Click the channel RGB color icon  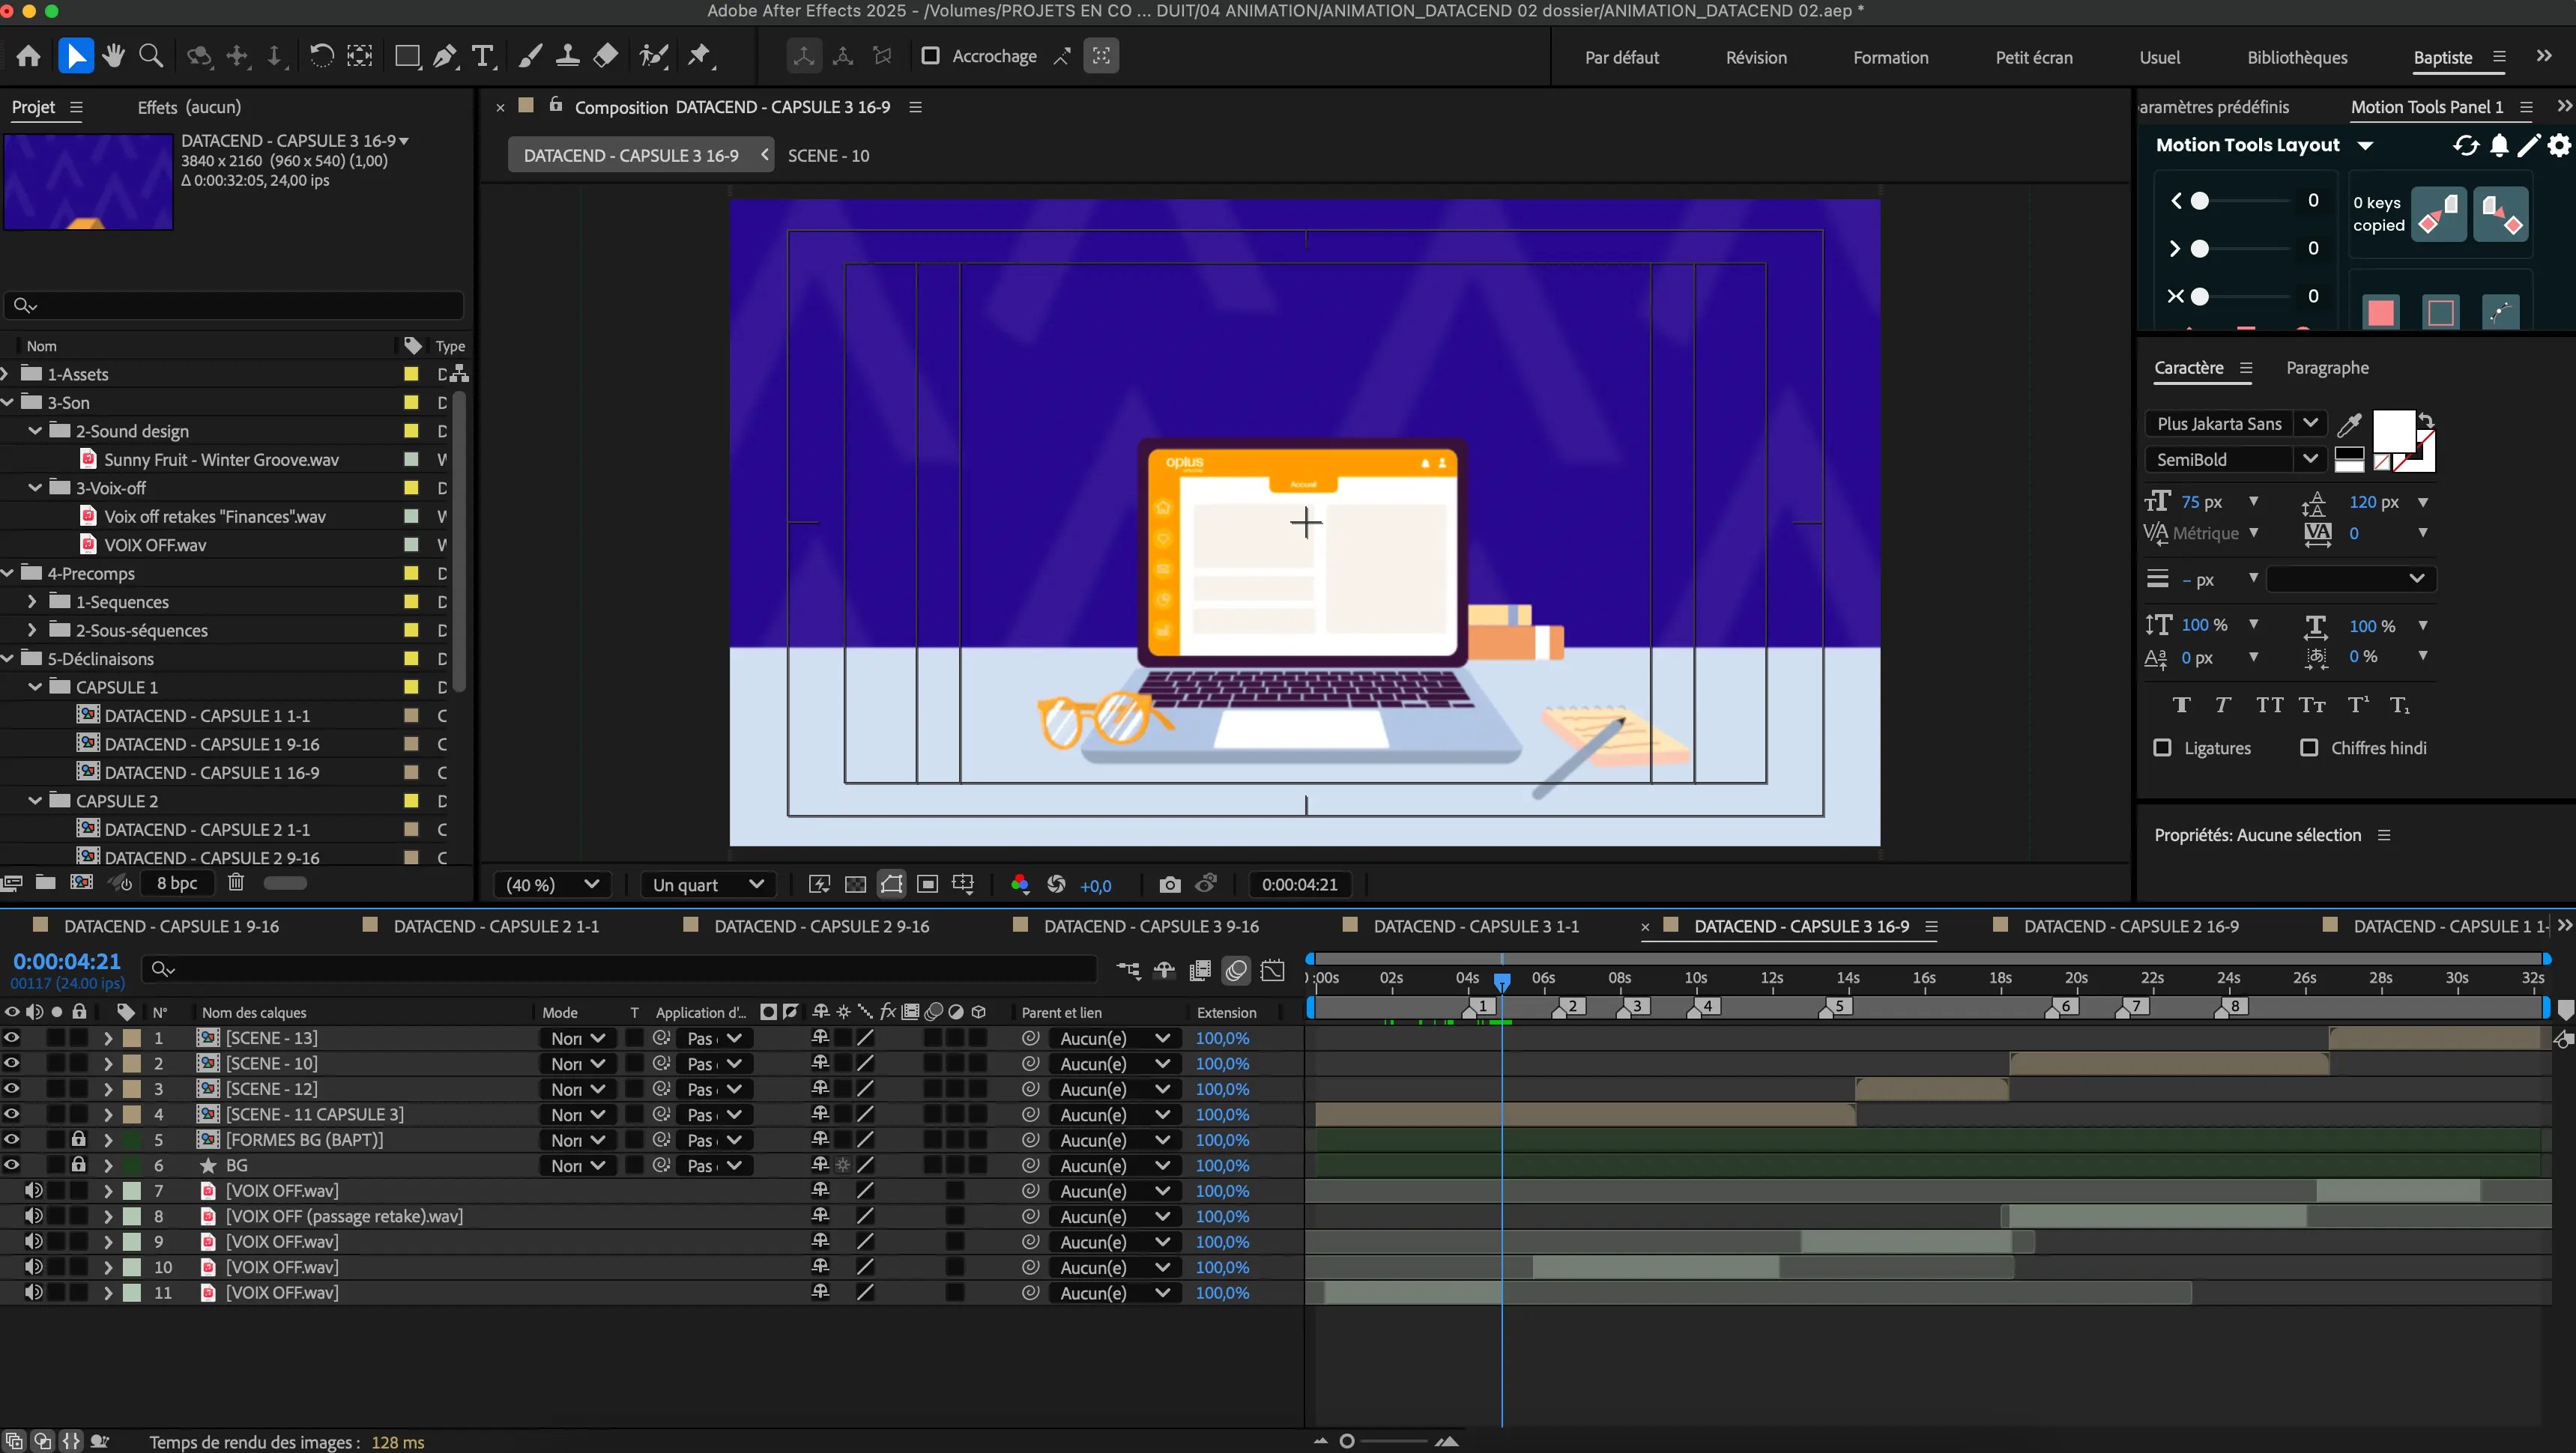click(x=1020, y=885)
